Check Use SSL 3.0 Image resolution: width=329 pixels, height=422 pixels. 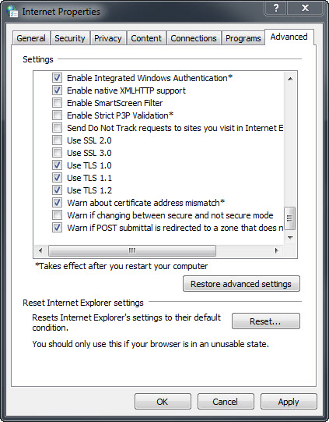57,153
